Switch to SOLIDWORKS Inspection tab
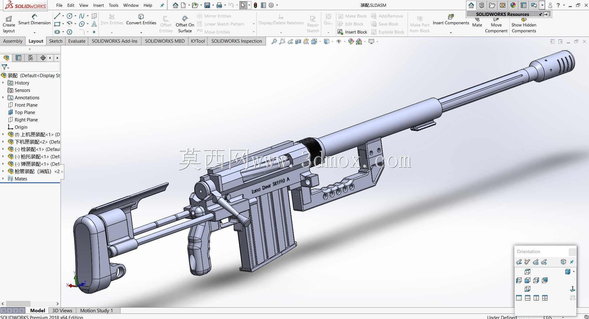The height and width of the screenshot is (319, 589). point(237,41)
